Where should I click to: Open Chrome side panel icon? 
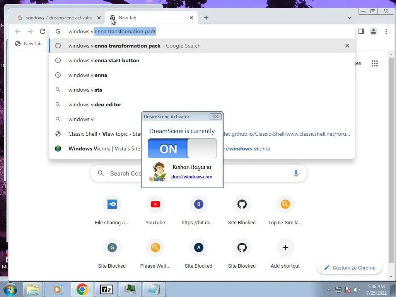[361, 31]
